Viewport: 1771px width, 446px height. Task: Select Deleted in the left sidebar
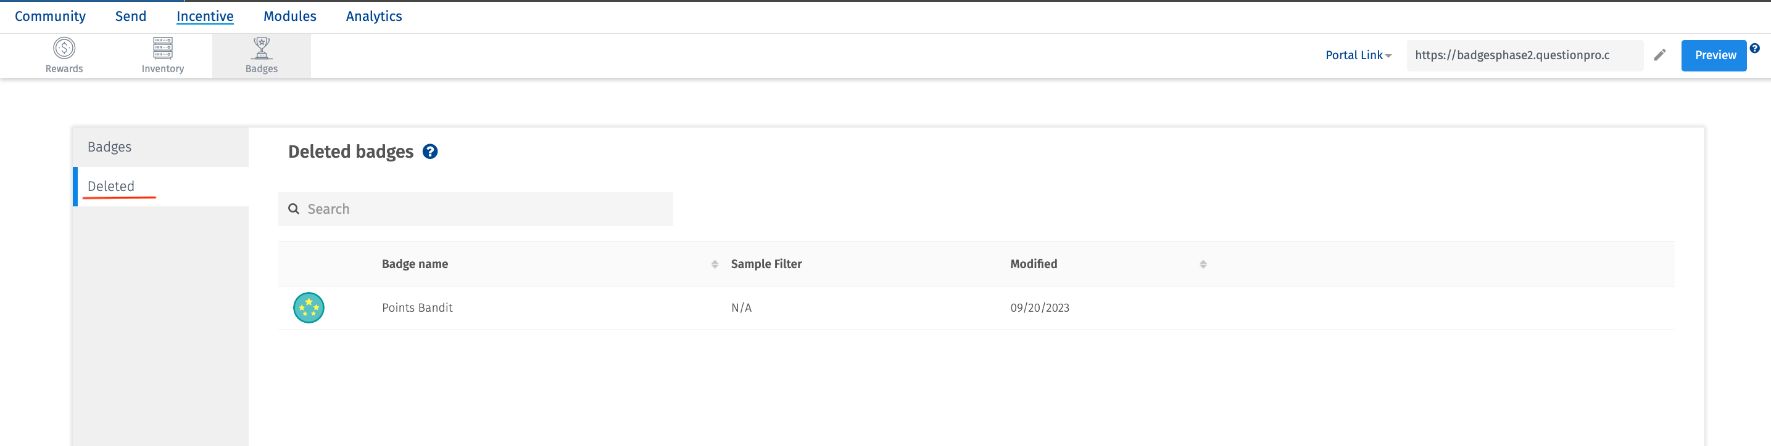tap(110, 186)
